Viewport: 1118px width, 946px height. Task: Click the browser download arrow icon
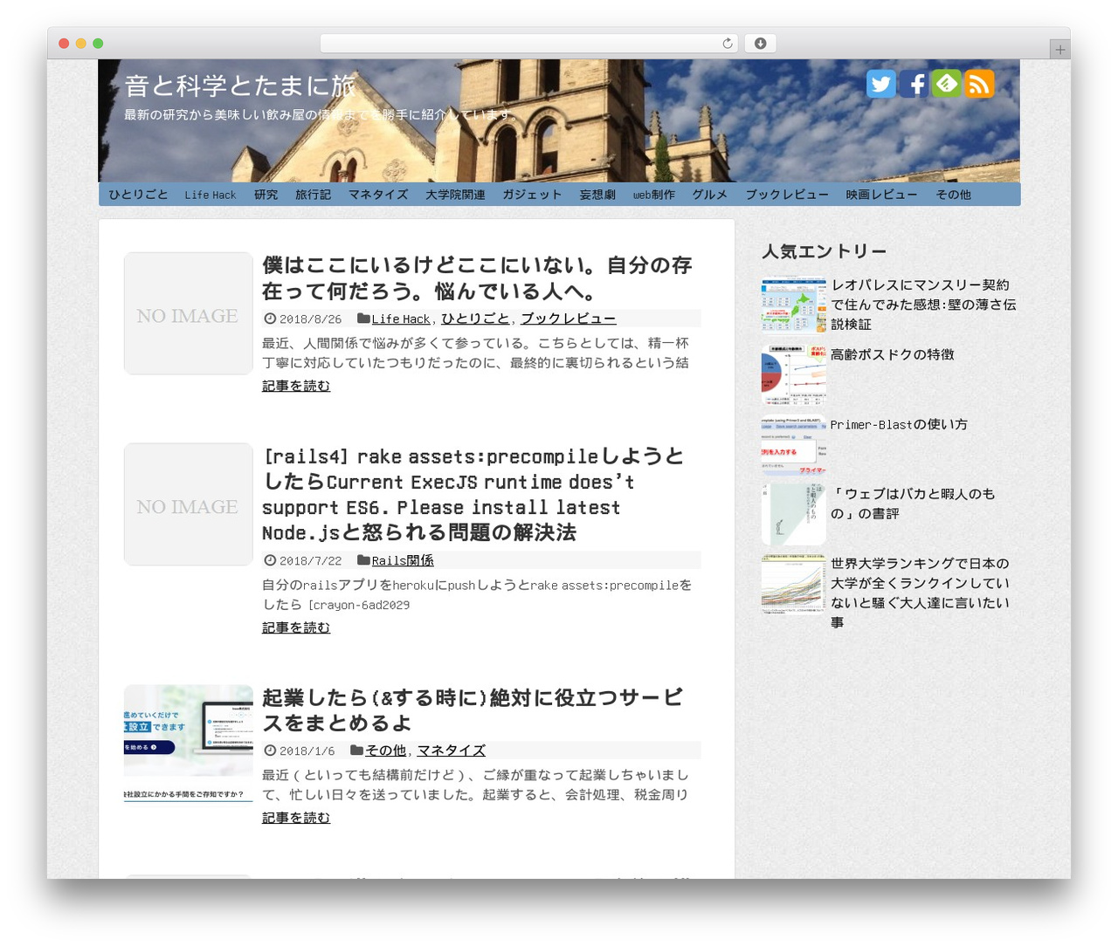pos(760,44)
